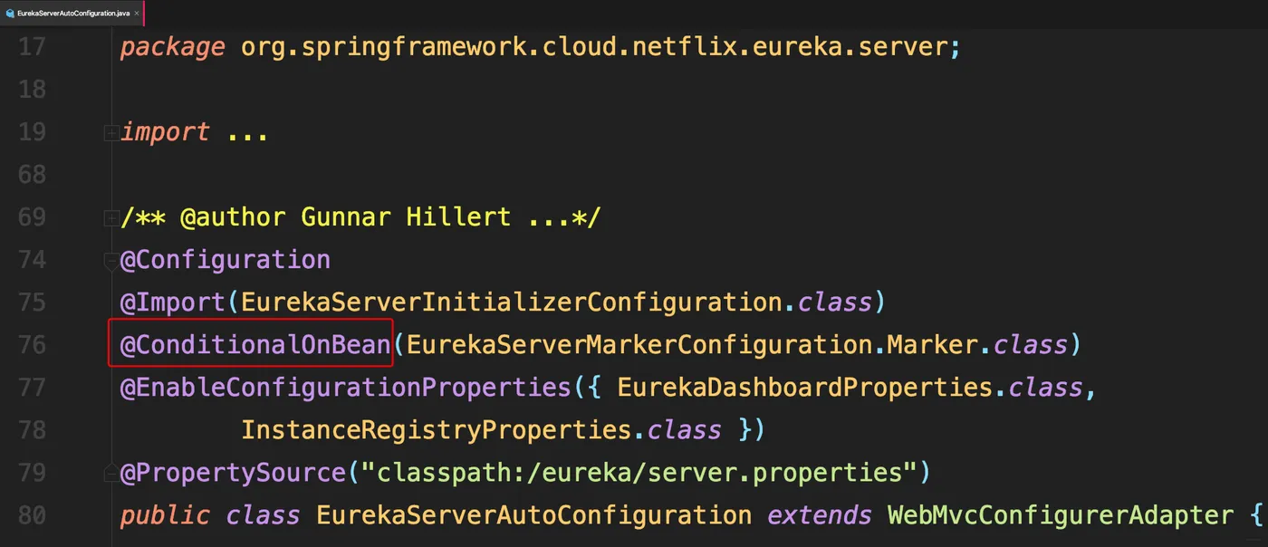Click the package keyword on line 17
This screenshot has width=1268, height=547.
pyautogui.click(x=172, y=47)
